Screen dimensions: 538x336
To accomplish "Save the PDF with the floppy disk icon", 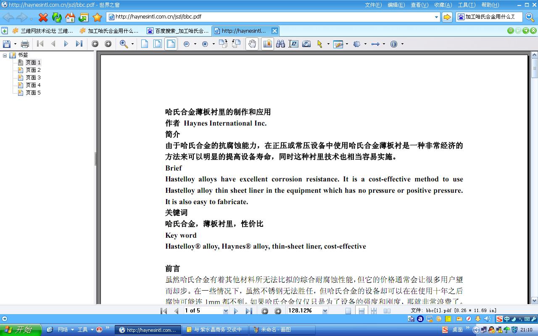I will click(7, 44).
